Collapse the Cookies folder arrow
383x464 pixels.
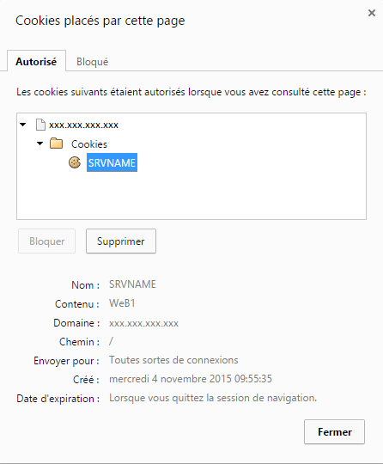click(40, 143)
